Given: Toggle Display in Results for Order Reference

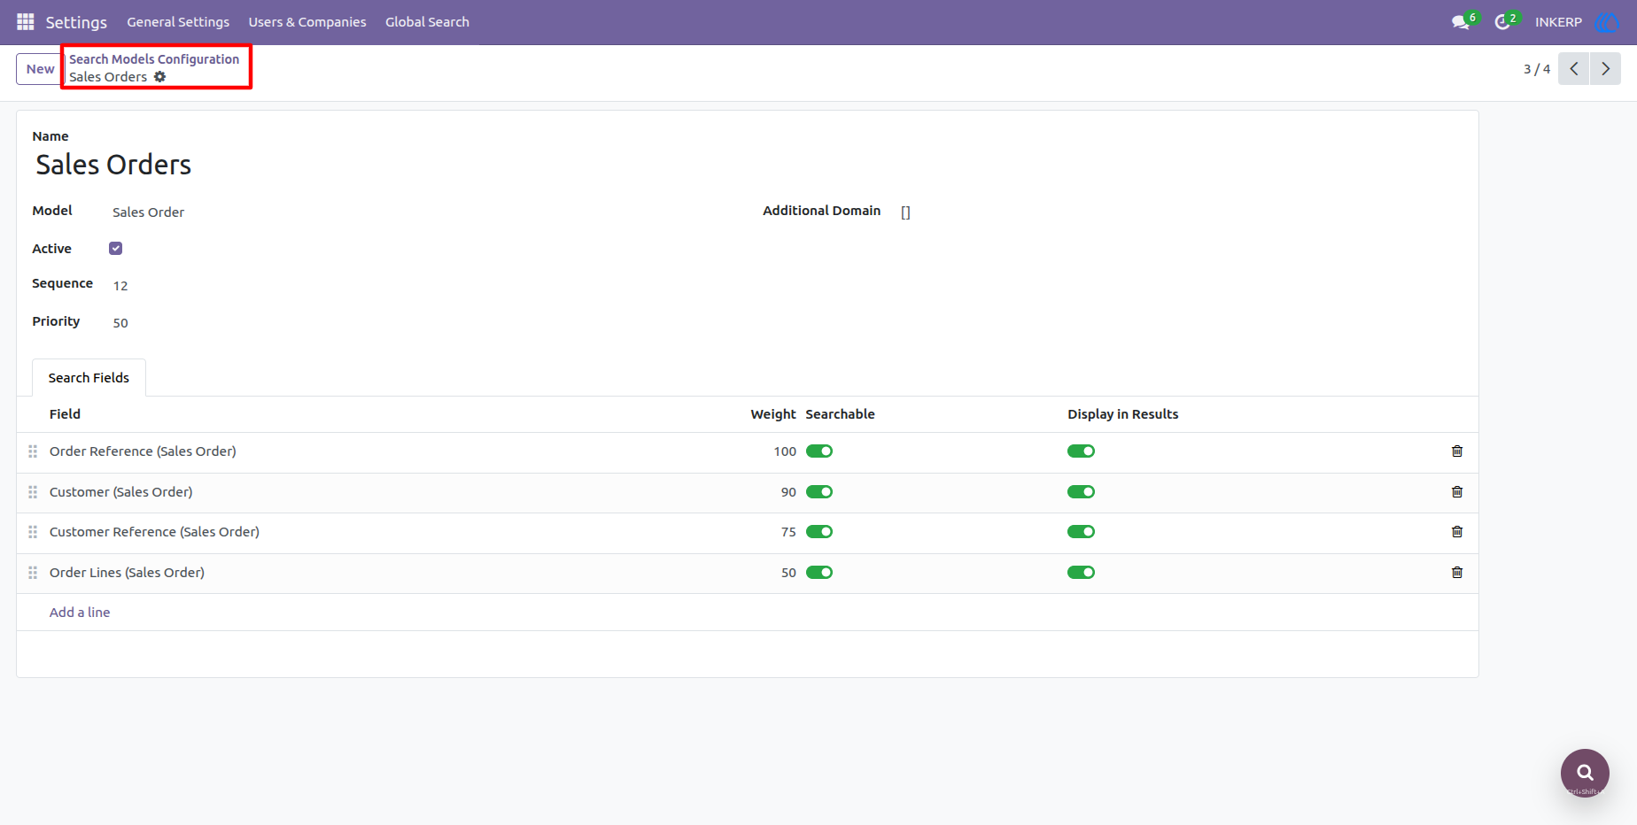Looking at the screenshot, I should (1082, 451).
